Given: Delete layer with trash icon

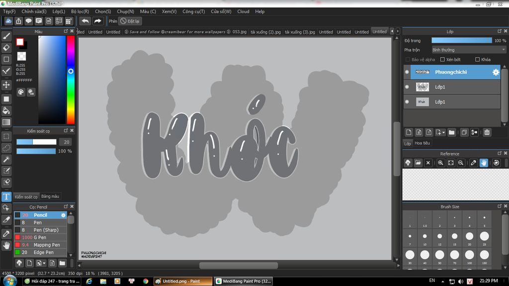Looking at the screenshot, I should (487, 132).
